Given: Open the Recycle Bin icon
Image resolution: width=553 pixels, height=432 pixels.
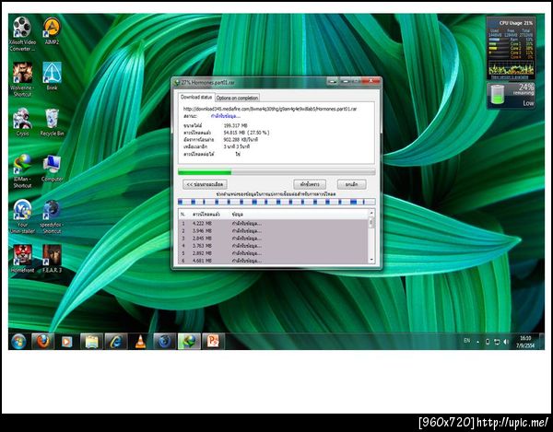Looking at the screenshot, I should [52, 122].
